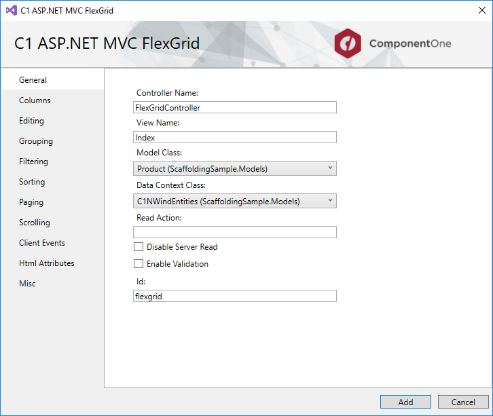The image size is (493, 416).
Task: Focus the empty Read Action field
Action: (x=234, y=232)
